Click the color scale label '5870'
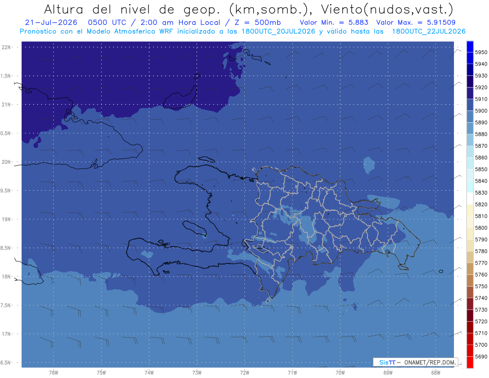 (x=481, y=146)
